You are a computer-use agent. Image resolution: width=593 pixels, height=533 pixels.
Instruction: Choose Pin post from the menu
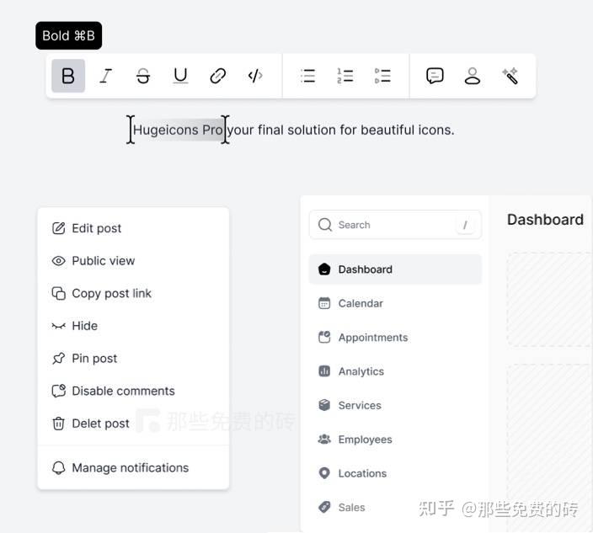pyautogui.click(x=133, y=359)
